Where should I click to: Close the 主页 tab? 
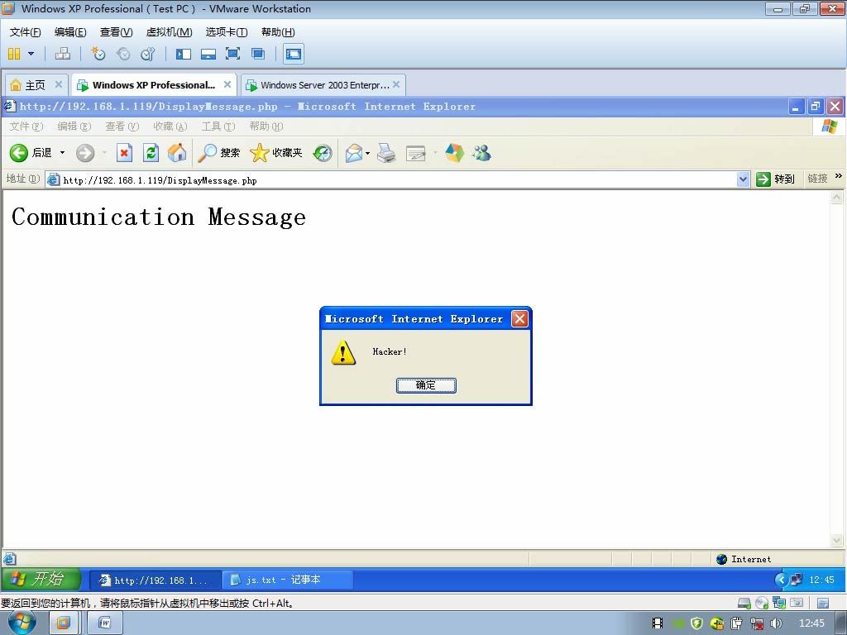pyautogui.click(x=59, y=84)
